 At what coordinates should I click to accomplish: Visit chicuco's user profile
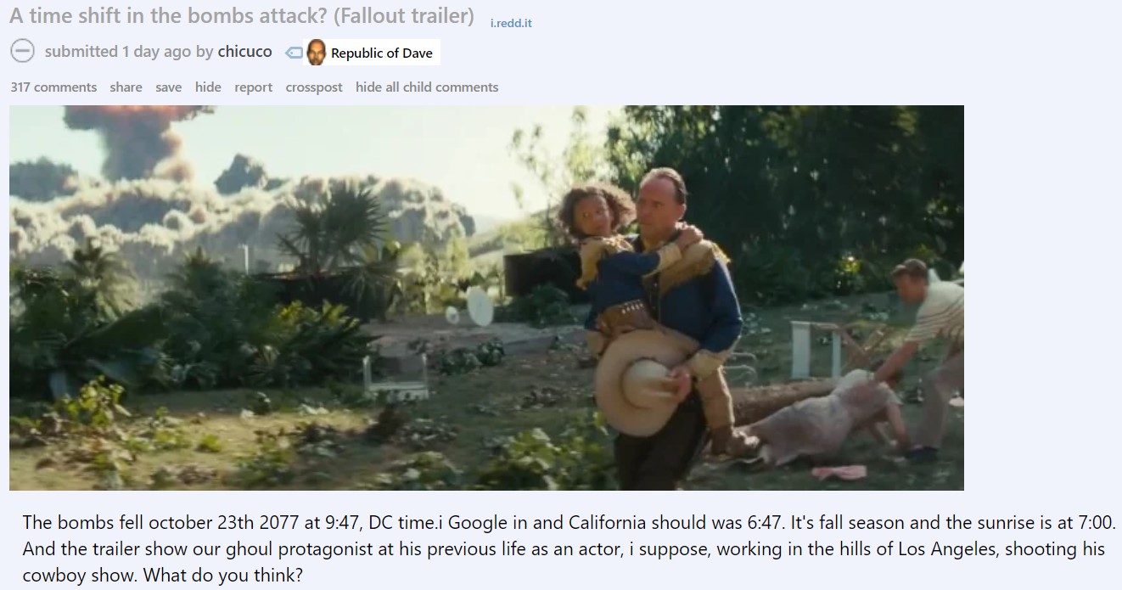(244, 52)
